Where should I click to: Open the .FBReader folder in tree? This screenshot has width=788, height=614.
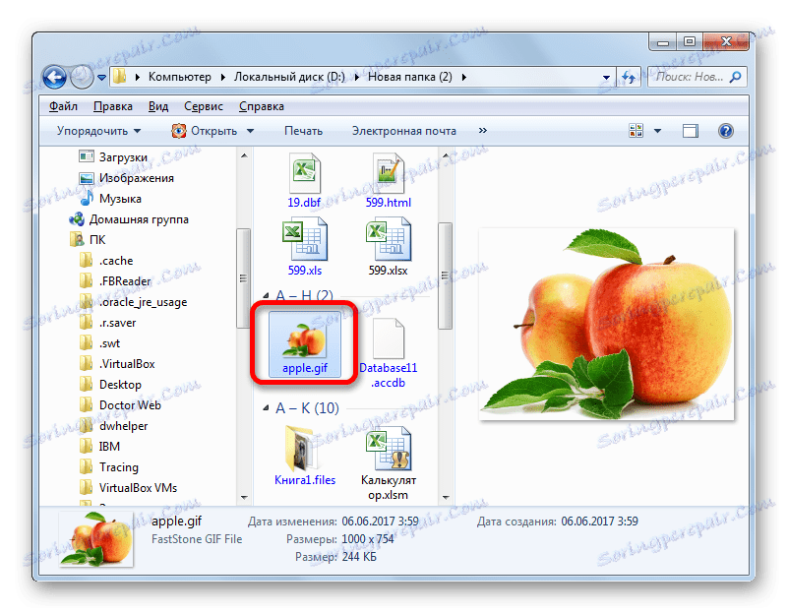[x=125, y=280]
